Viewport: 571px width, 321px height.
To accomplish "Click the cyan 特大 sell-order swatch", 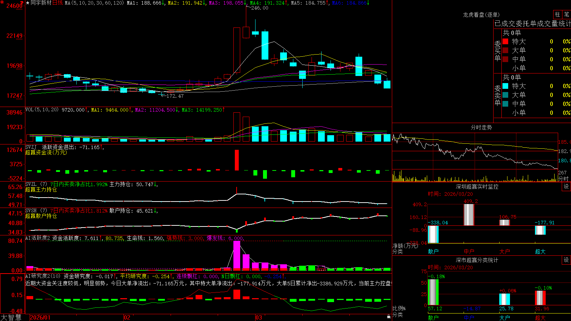I will [x=505, y=86].
